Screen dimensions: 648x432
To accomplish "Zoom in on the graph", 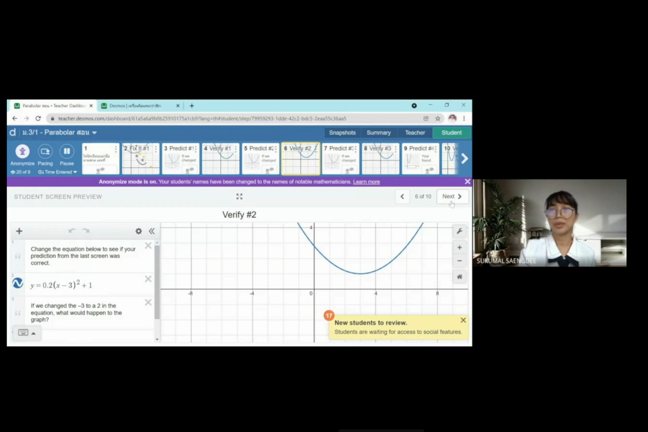I will click(x=460, y=248).
